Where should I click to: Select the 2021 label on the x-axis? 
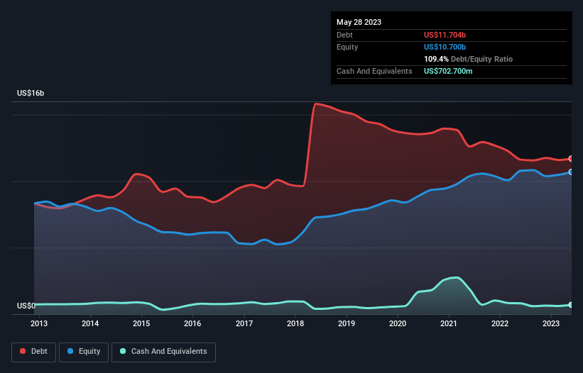pos(449,323)
